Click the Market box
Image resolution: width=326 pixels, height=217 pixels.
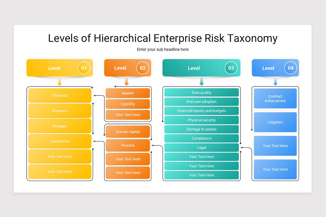[128, 93]
